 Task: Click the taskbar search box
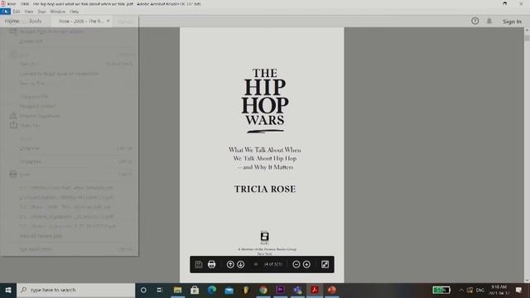pos(76,290)
